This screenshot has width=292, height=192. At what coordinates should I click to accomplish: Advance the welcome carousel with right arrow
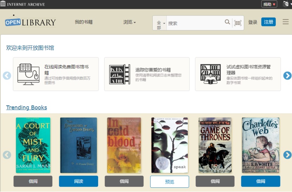click(287, 76)
